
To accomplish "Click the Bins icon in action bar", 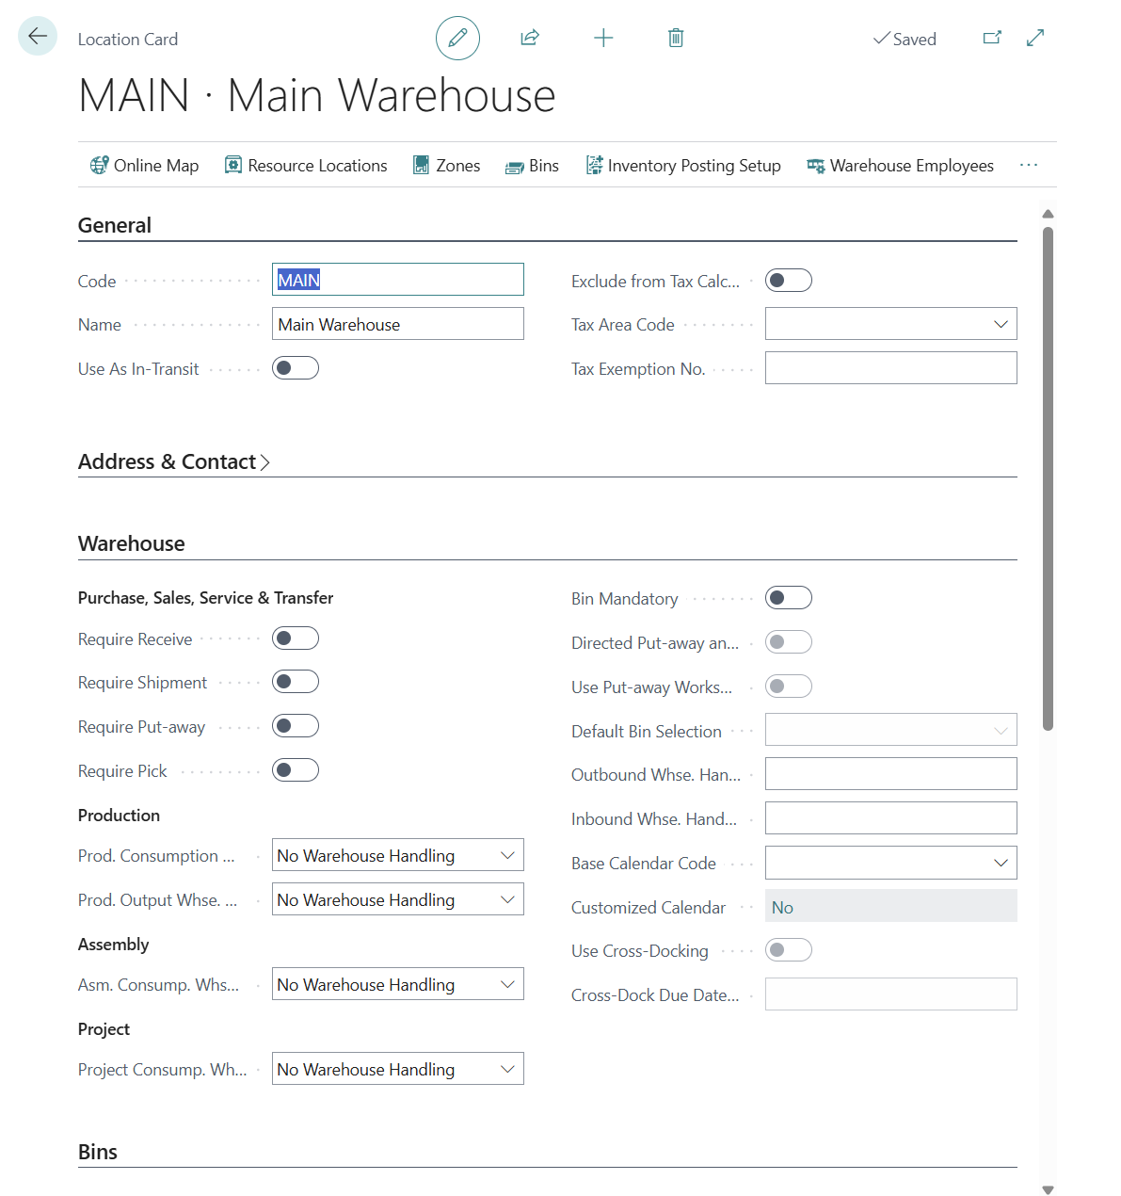I will [515, 167].
